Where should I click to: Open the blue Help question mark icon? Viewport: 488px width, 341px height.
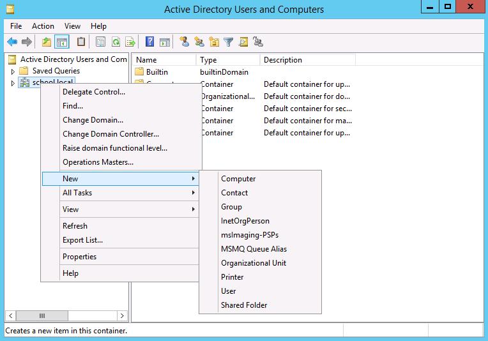click(149, 42)
